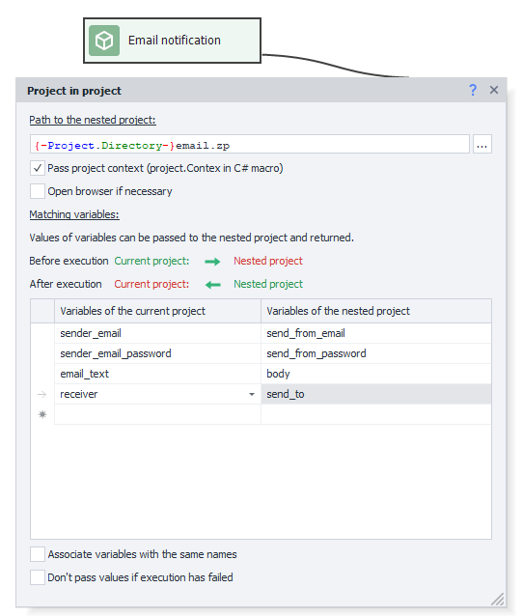Image resolution: width=523 pixels, height=616 pixels.
Task: Click the new row asterisk marker
Action: [x=42, y=414]
